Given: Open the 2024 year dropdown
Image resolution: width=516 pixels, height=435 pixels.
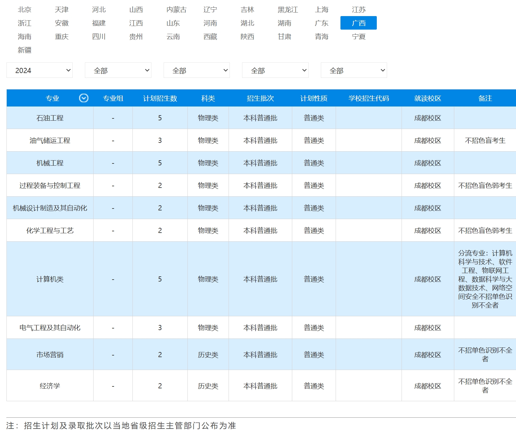Looking at the screenshot, I should tap(40, 70).
